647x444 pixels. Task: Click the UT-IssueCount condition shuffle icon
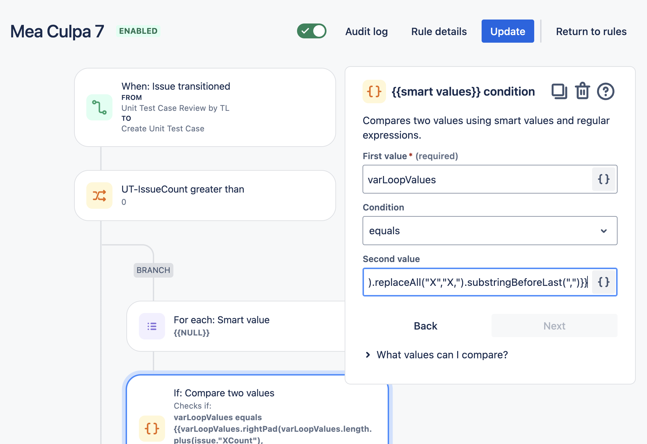click(99, 196)
